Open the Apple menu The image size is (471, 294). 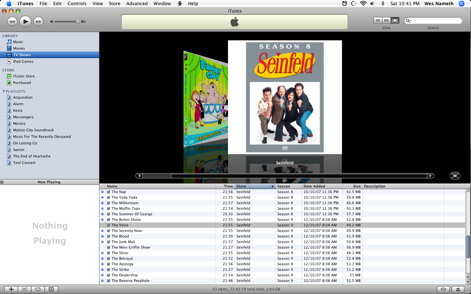click(x=9, y=4)
